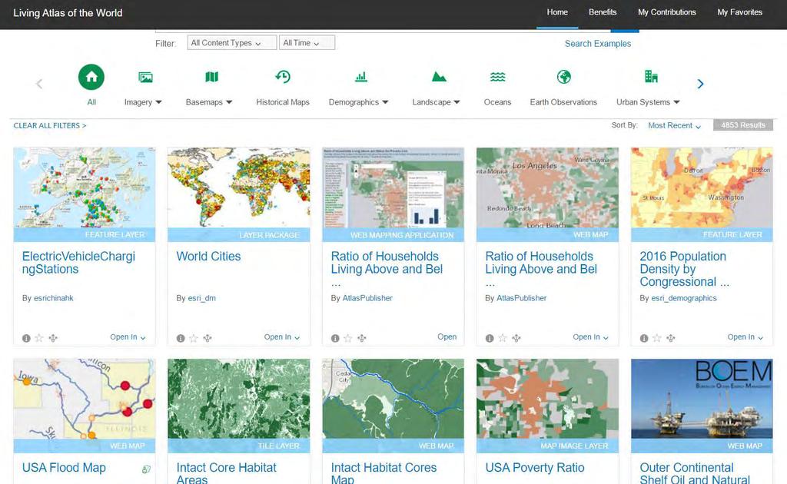Open the My Favorites tab

click(740, 12)
